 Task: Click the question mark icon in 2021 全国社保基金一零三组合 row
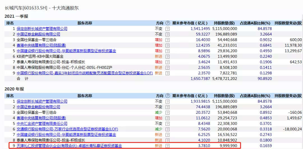[x=167, y=40]
